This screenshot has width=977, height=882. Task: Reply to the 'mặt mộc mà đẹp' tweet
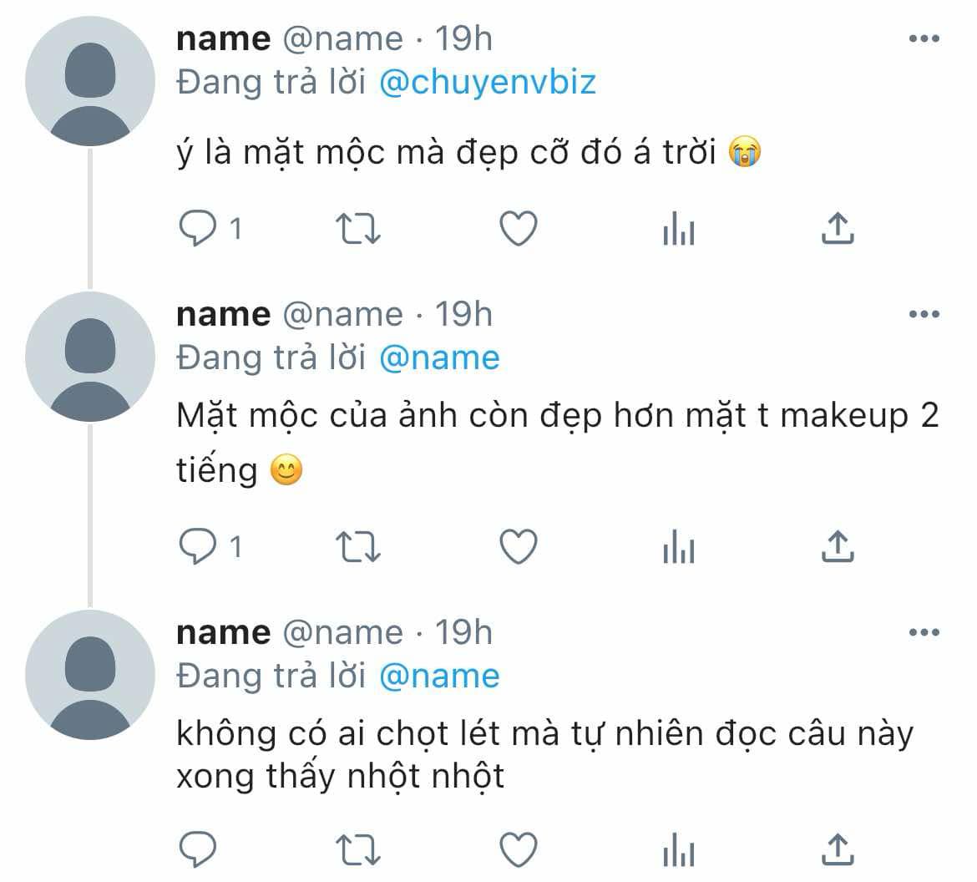pyautogui.click(x=198, y=228)
